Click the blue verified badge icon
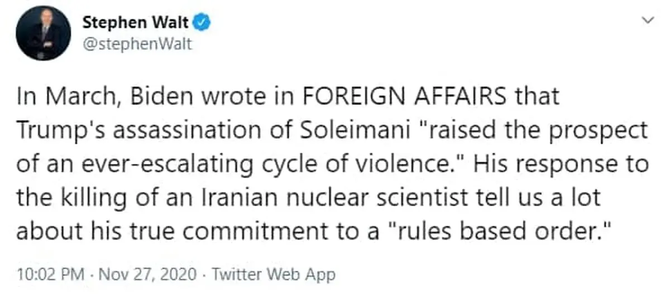This screenshot has height=297, width=670. coord(201,23)
